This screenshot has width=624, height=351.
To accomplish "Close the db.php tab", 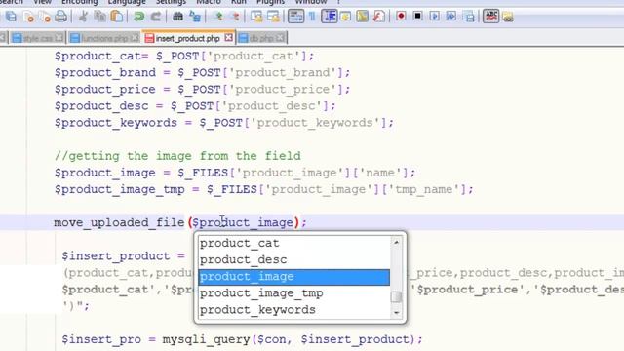I will click(280, 38).
